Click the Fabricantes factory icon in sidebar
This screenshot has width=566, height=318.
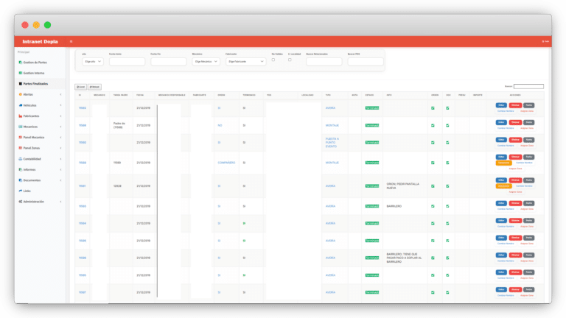[x=20, y=116]
